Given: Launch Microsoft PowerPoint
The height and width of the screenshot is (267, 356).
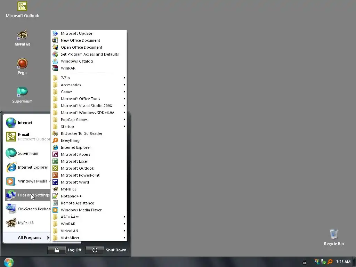Looking at the screenshot, I should [89, 175].
